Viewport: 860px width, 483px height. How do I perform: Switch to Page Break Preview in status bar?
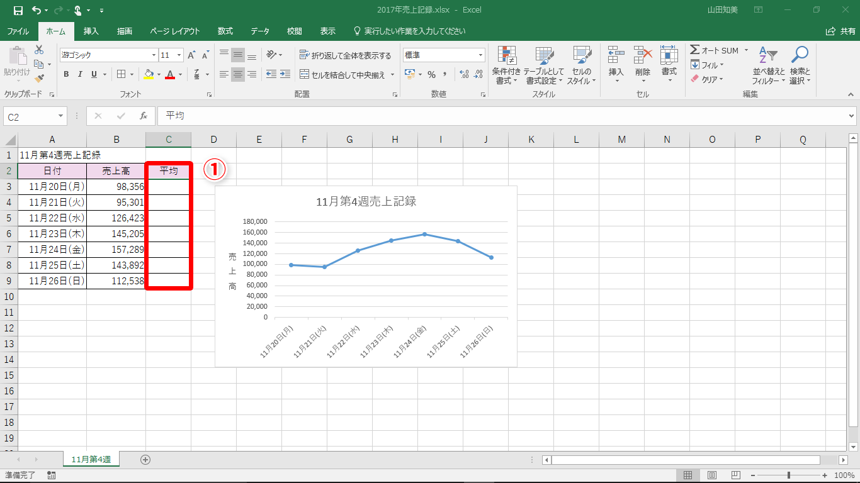[x=735, y=475]
